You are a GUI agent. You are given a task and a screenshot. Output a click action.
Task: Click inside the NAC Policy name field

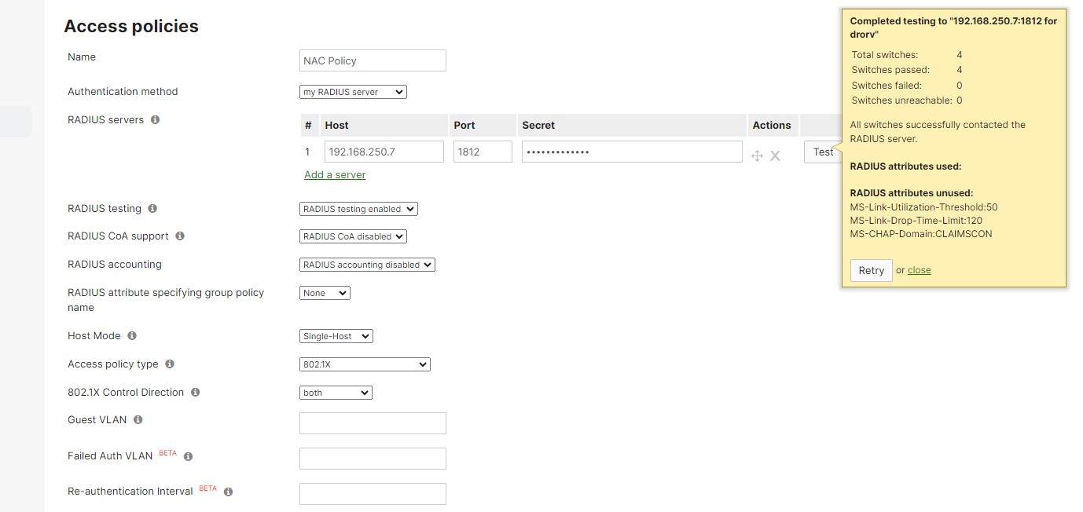(x=372, y=60)
